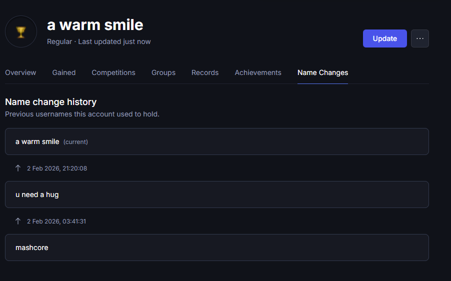
Task: Click the '2 Feb 2026, 03:41:31' date text
Action: point(56,221)
